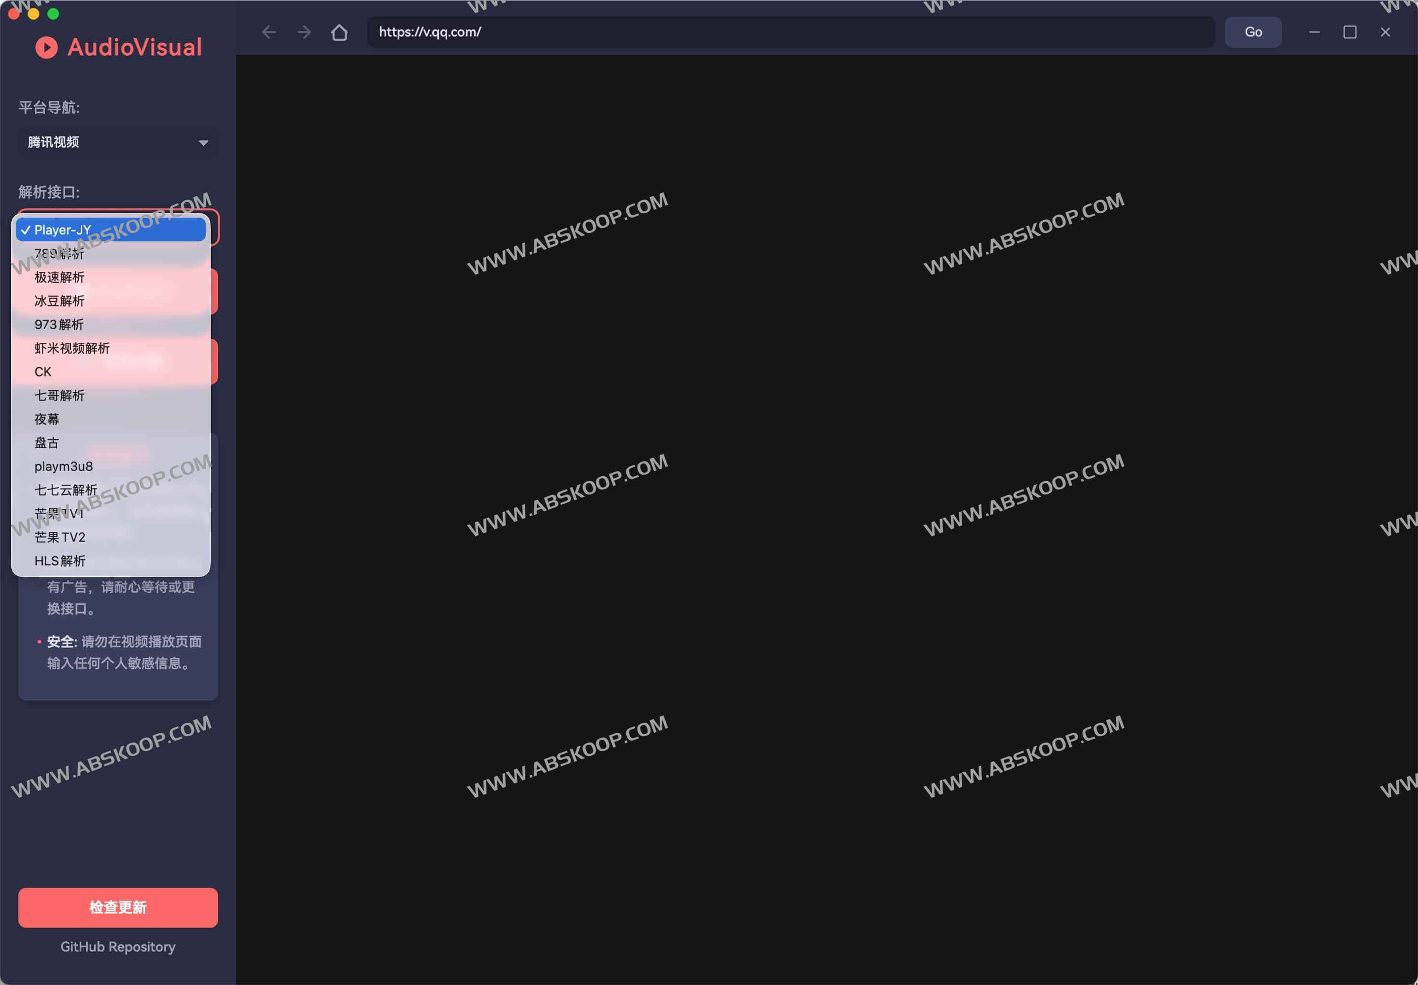
Task: Open the 腾讯视频 platform dropdown
Action: click(x=118, y=142)
